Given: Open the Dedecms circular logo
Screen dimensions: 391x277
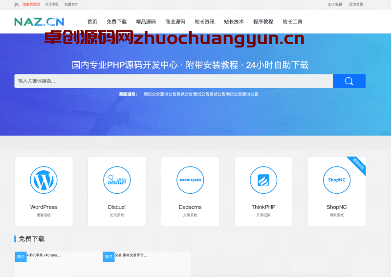Looking at the screenshot, I should [x=190, y=180].
